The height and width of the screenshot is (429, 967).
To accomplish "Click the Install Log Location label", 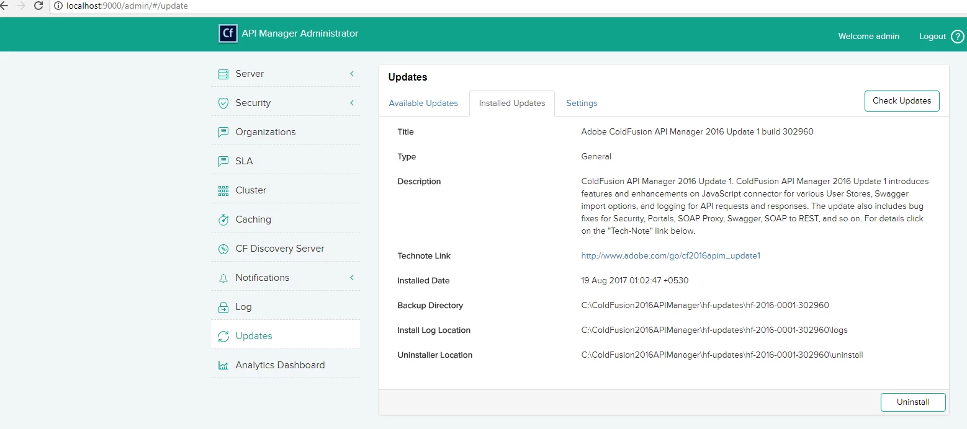I will point(434,330).
